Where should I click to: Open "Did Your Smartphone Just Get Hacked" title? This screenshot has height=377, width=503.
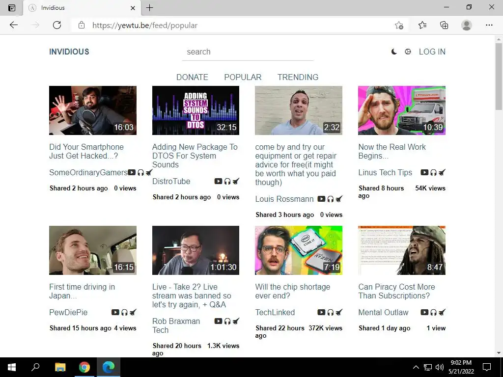[x=86, y=151]
